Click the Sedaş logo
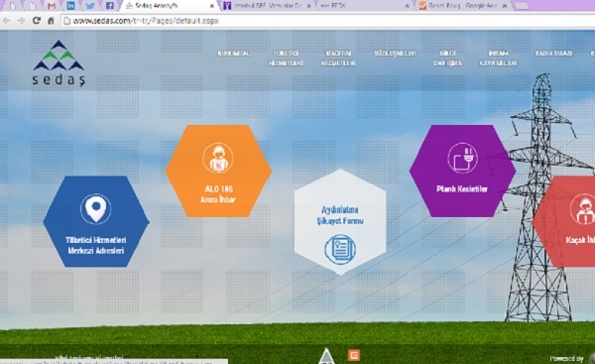This screenshot has height=364, width=595. point(59,63)
